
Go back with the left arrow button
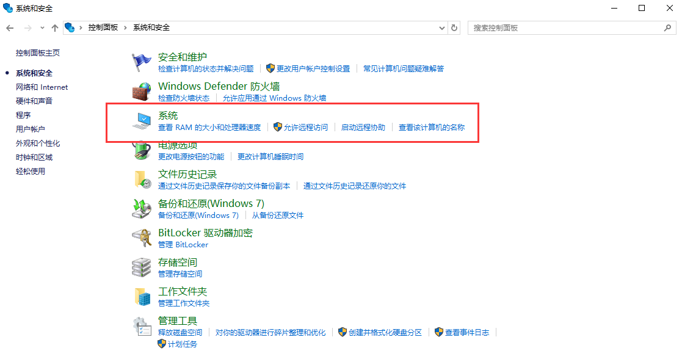coord(10,28)
